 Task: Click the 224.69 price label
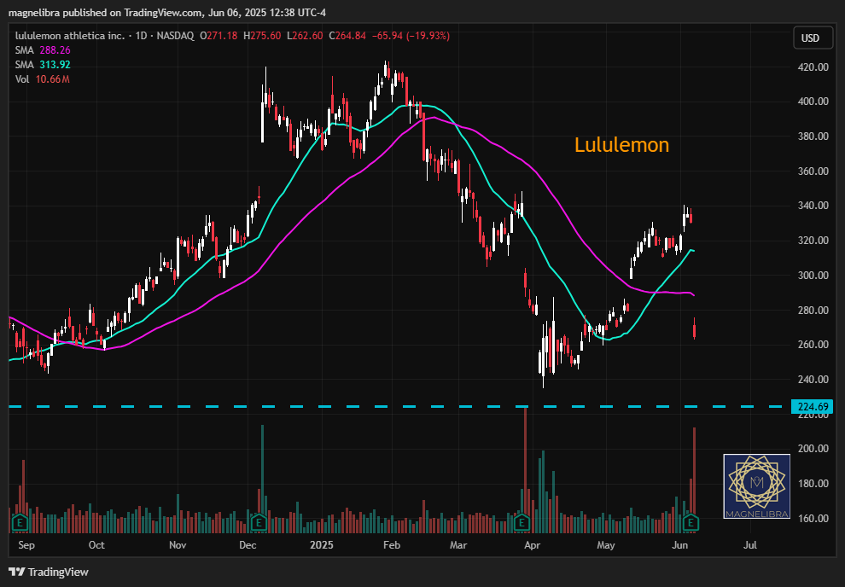(812, 407)
